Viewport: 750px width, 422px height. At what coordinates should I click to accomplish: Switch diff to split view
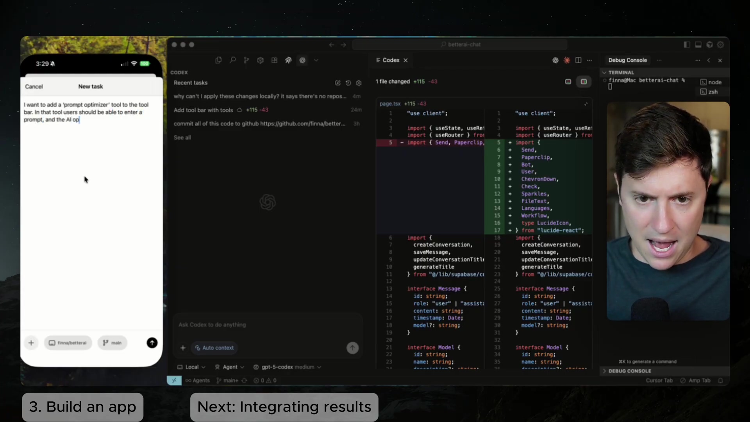pyautogui.click(x=584, y=82)
